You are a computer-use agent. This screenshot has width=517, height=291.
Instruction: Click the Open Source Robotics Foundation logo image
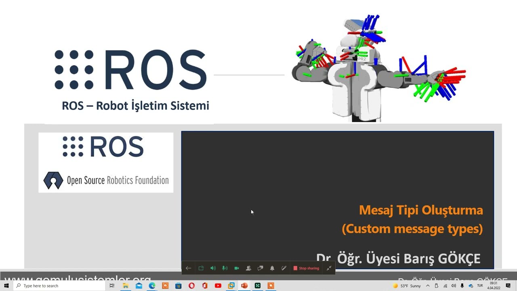click(106, 162)
